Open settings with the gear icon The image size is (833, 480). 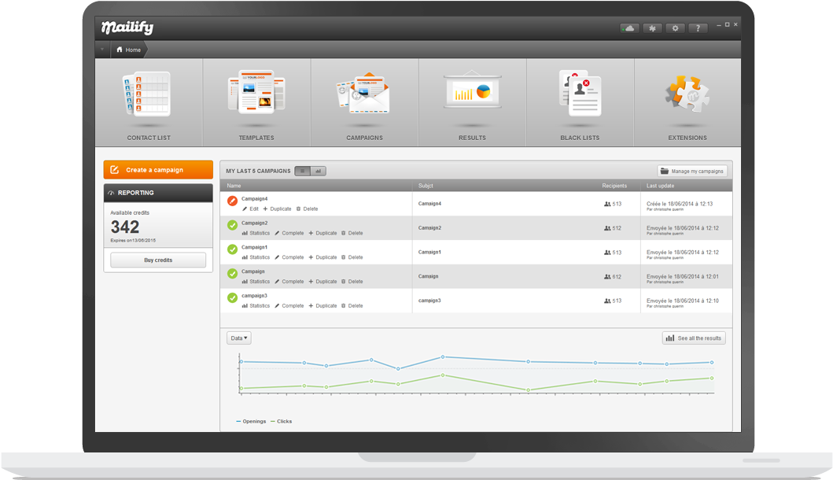[x=675, y=28]
